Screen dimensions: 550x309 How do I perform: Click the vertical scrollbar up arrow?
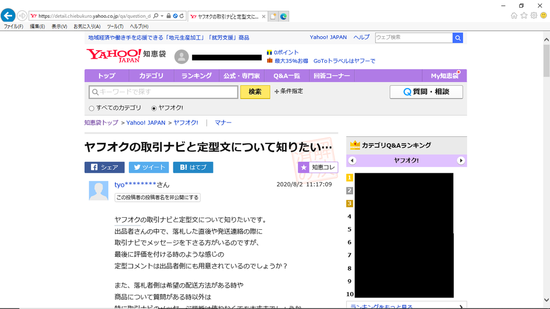point(547,40)
